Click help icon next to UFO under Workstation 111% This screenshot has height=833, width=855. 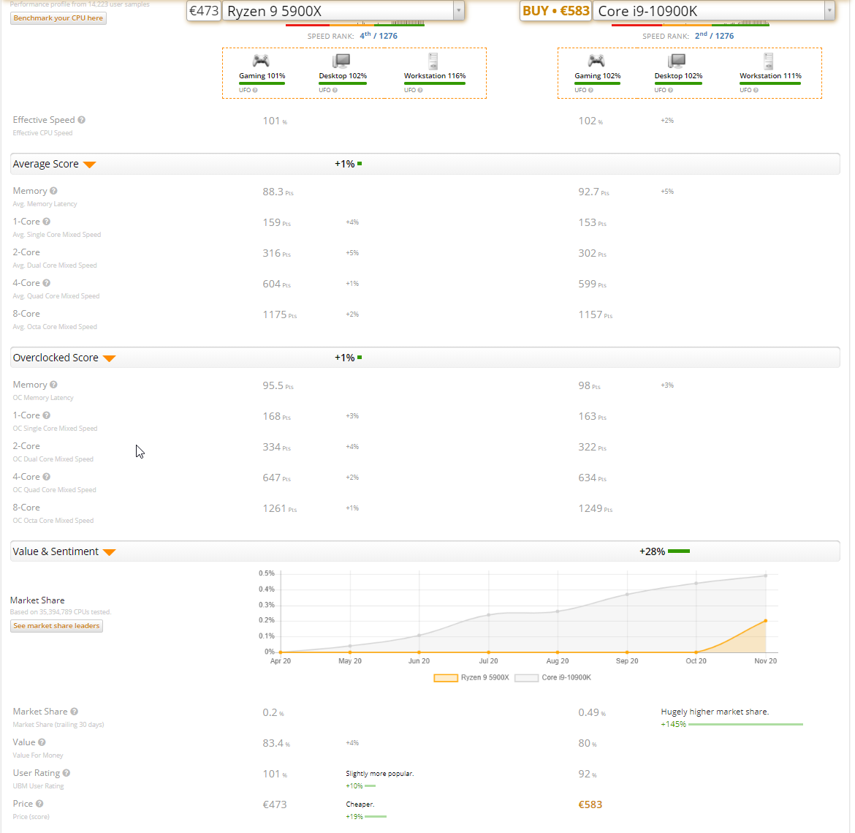(756, 90)
